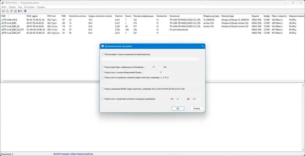Click the A-Z sort toolbar icon
305x156 pixels.
[x=19, y=11]
